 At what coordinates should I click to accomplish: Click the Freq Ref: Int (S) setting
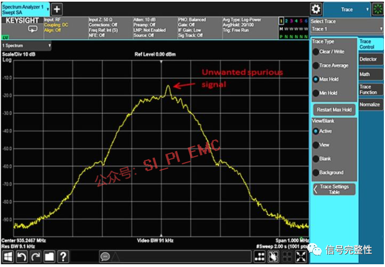click(x=103, y=30)
